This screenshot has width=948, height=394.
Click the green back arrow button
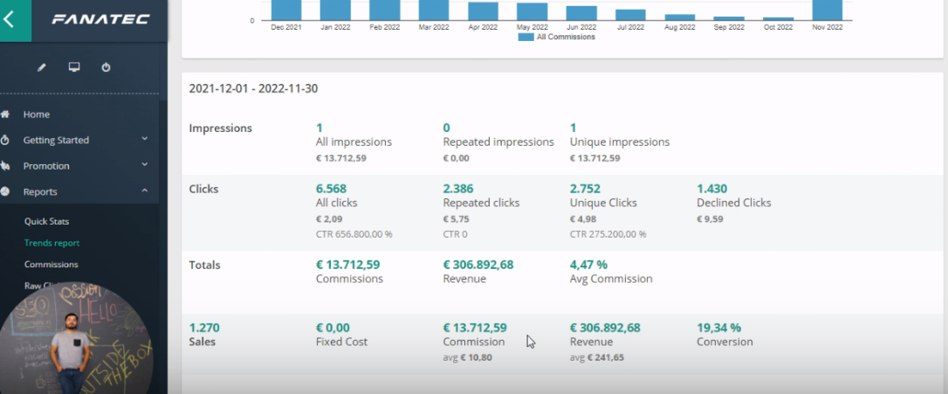click(x=15, y=21)
